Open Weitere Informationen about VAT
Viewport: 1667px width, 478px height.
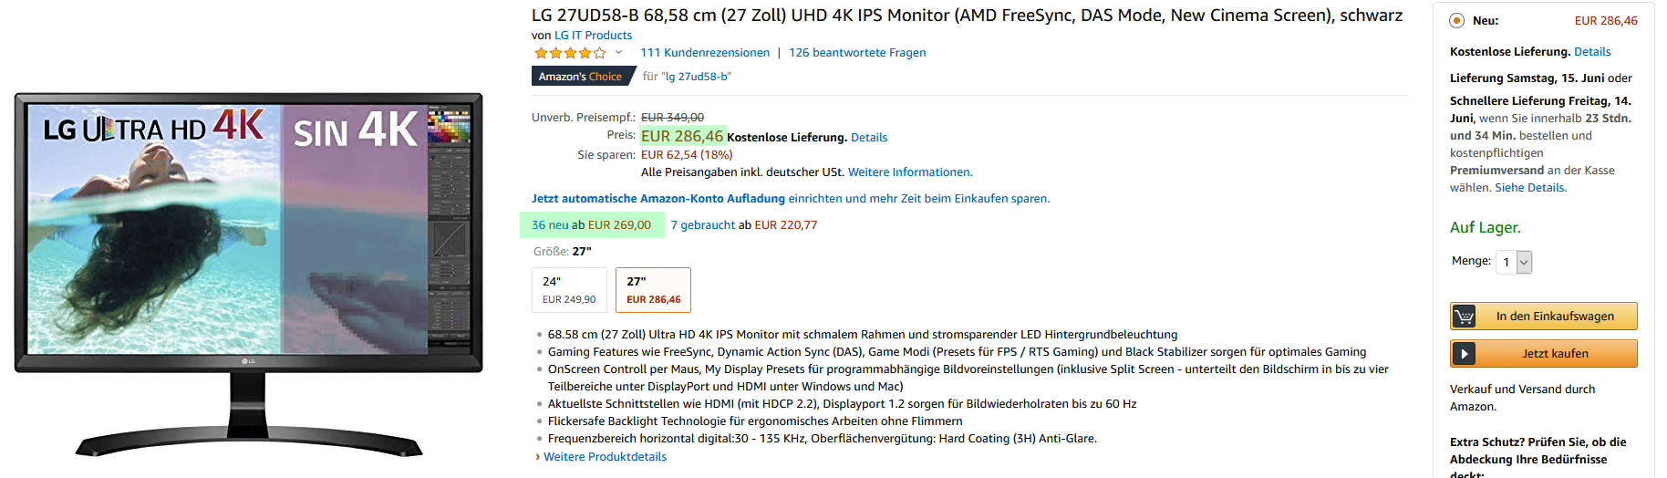(910, 172)
